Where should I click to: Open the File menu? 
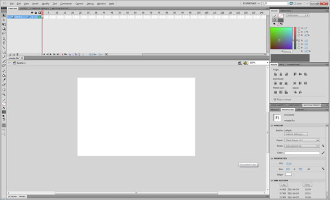click(x=12, y=4)
